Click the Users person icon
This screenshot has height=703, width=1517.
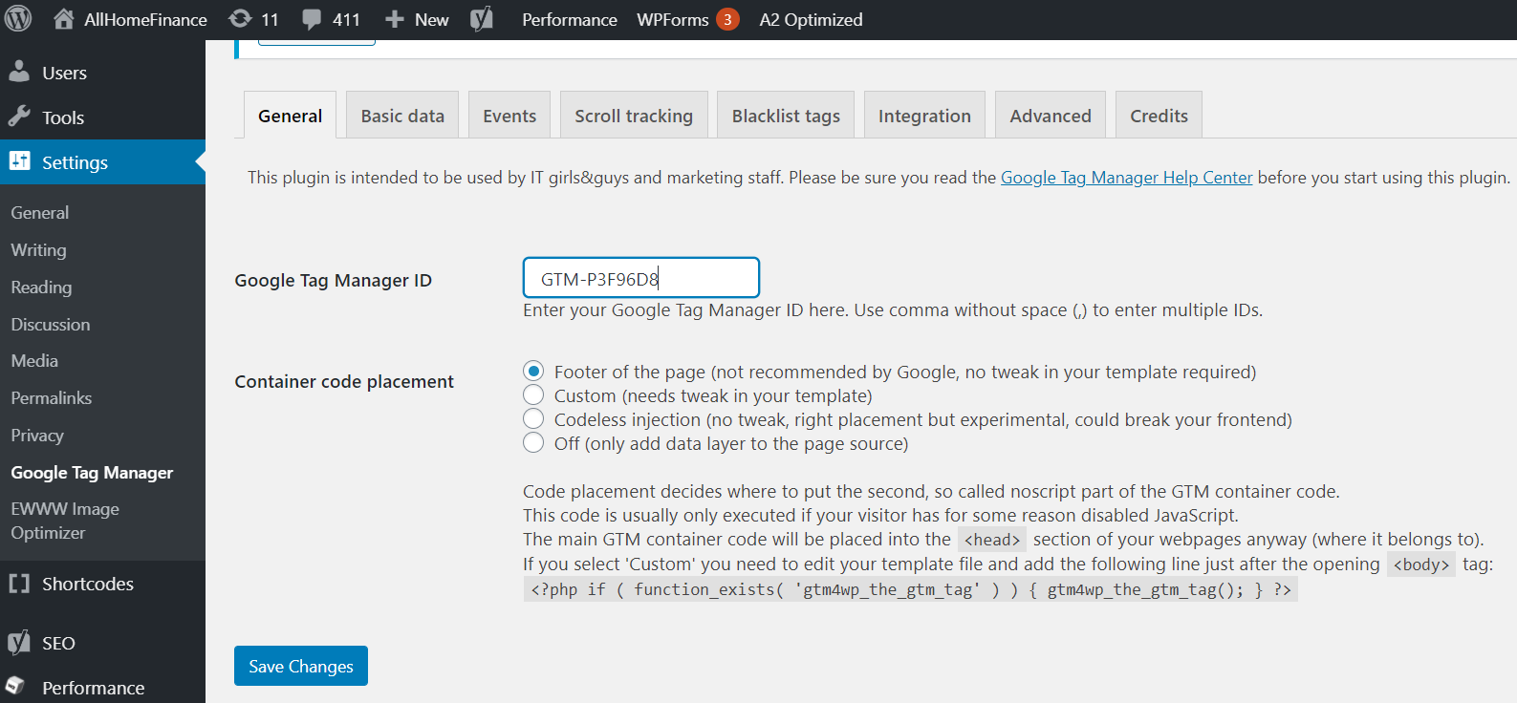(x=19, y=72)
